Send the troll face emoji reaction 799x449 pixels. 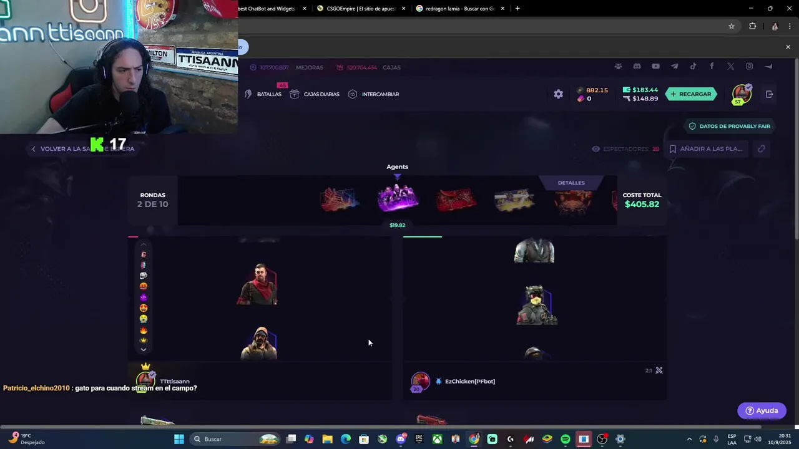coord(144,276)
